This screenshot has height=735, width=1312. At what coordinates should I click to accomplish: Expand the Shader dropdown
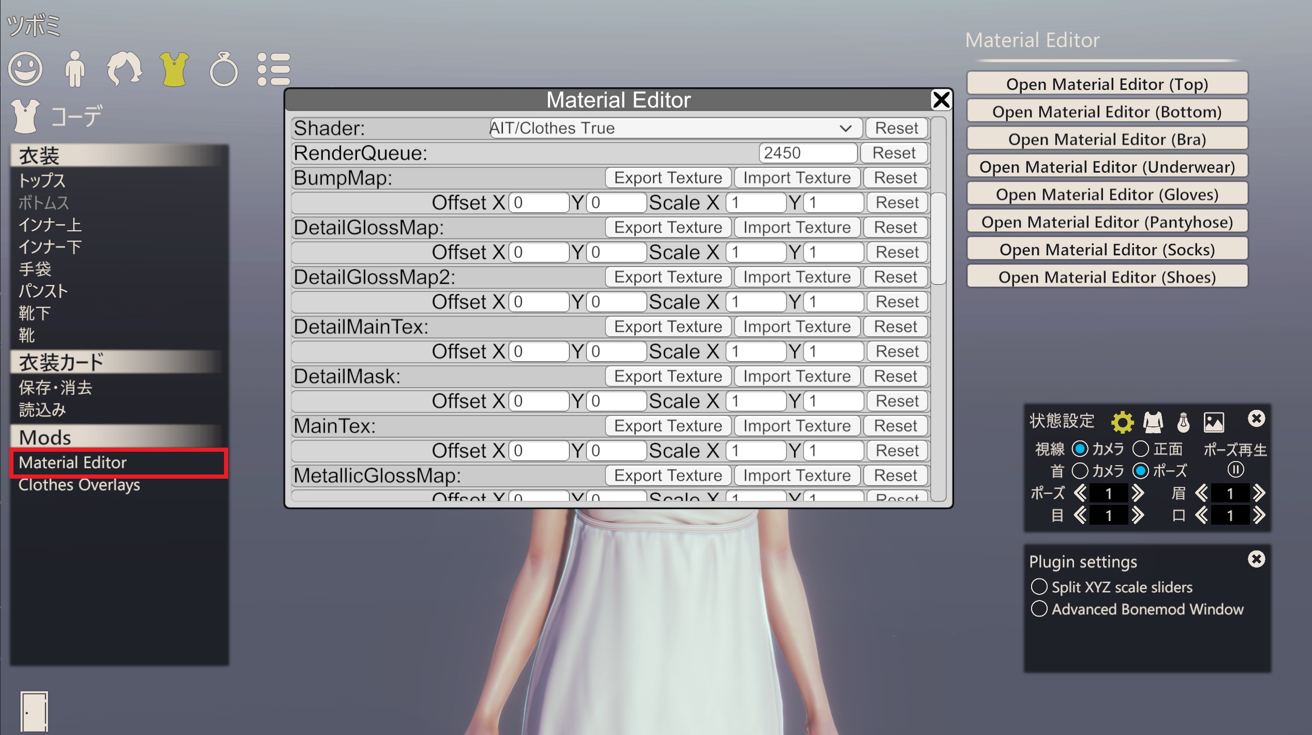coord(675,128)
